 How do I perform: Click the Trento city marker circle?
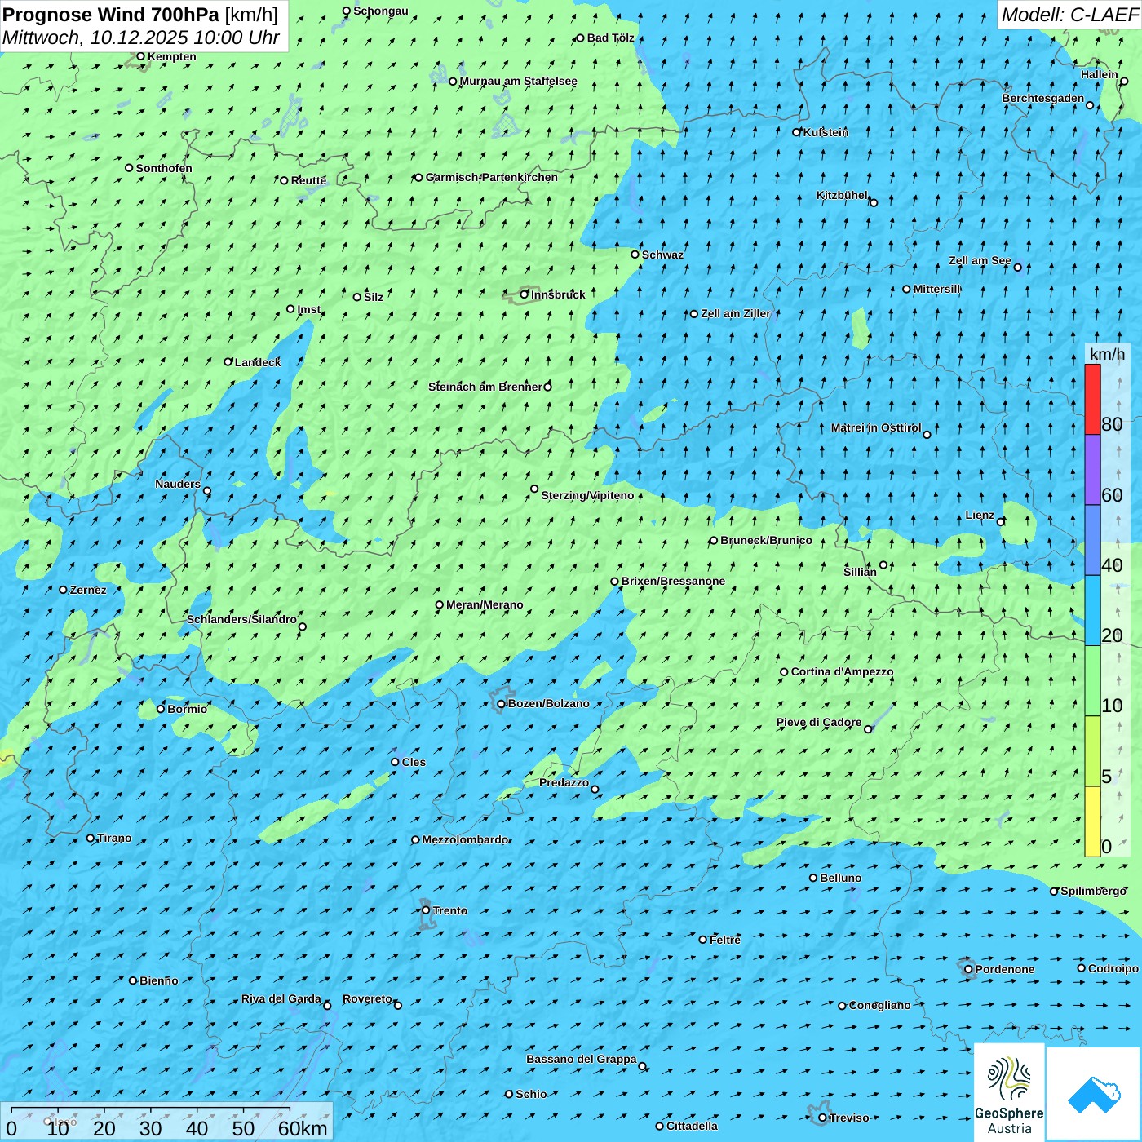point(426,910)
